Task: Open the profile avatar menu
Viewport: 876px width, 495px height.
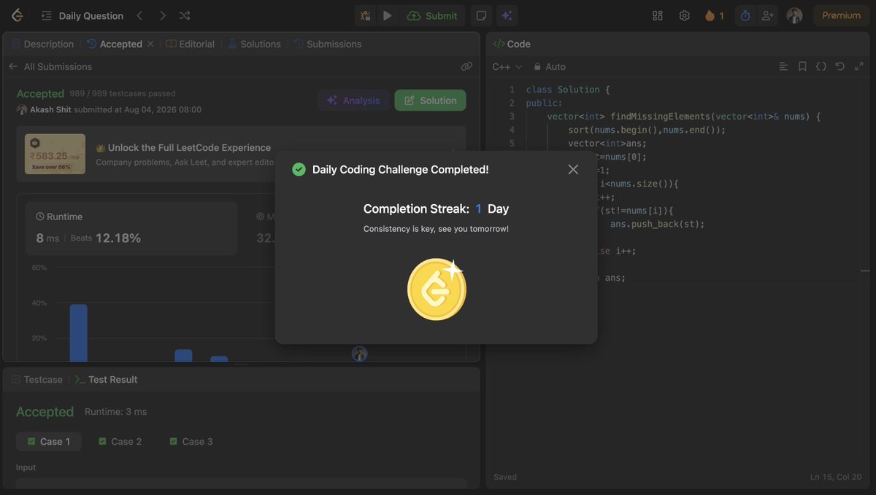Action: (x=794, y=15)
